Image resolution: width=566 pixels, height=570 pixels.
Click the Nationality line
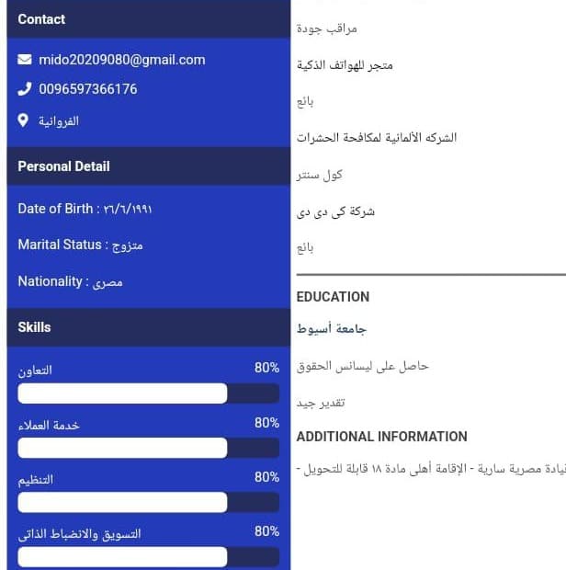pos(70,281)
